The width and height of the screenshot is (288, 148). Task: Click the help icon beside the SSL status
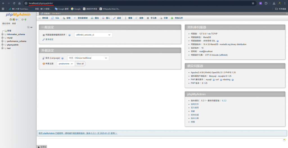pyautogui.click(x=218, y=41)
